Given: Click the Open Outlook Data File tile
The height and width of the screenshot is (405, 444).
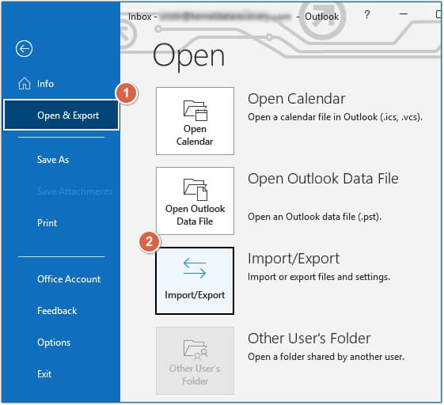Looking at the screenshot, I should pyautogui.click(x=195, y=201).
